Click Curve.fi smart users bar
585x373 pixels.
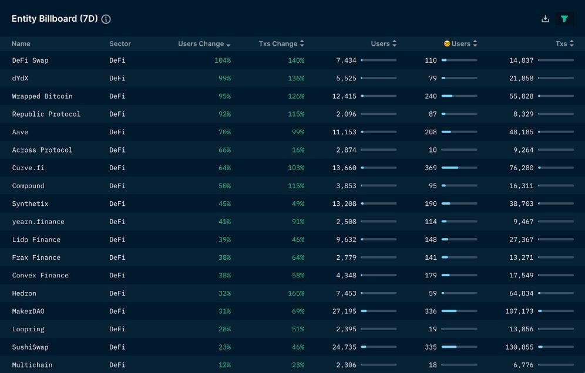point(459,168)
